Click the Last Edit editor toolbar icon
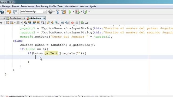Screen dimensions: 173x97 pos(7,23)
